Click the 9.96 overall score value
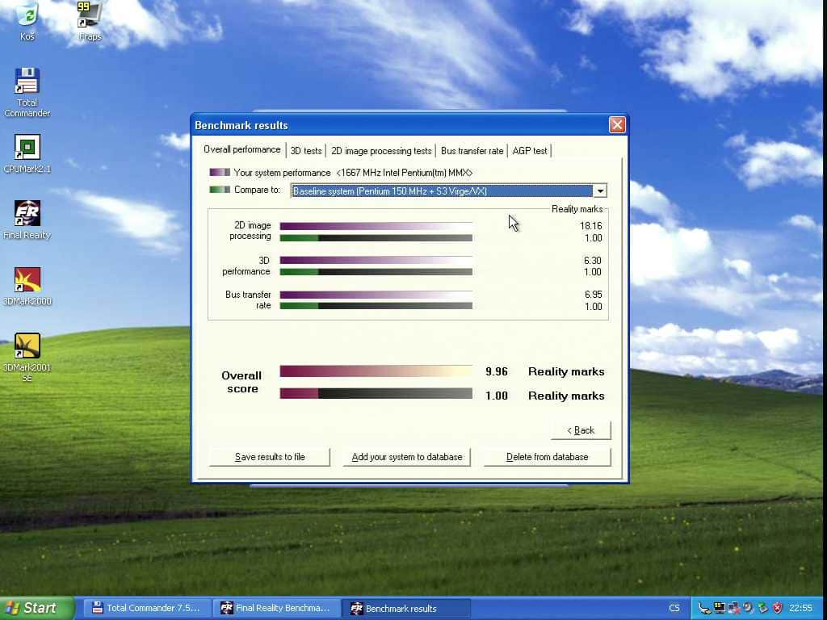The width and height of the screenshot is (827, 620). click(497, 371)
